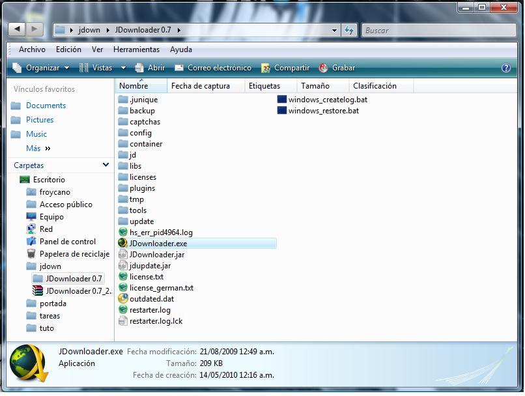Open the Archivo menu
The image size is (525, 396).
coord(32,49)
